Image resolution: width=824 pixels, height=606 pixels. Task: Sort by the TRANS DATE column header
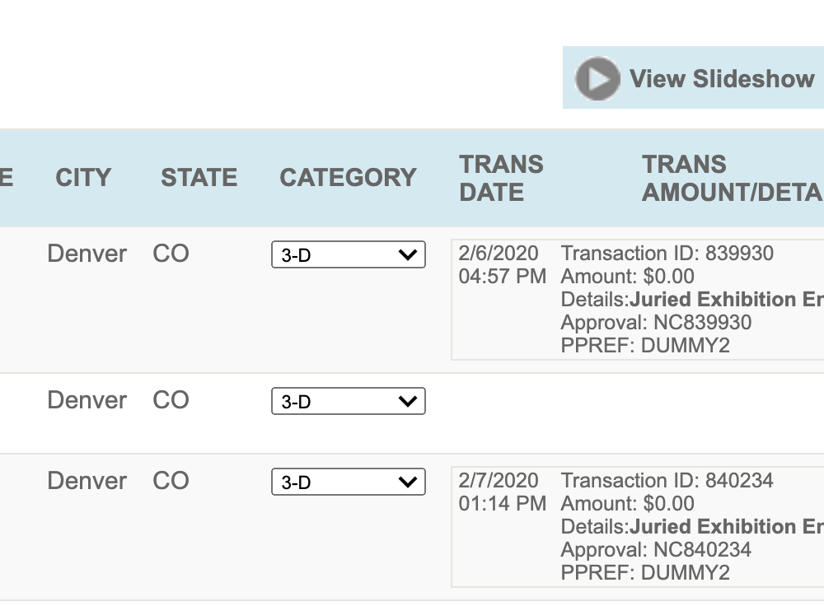click(501, 178)
